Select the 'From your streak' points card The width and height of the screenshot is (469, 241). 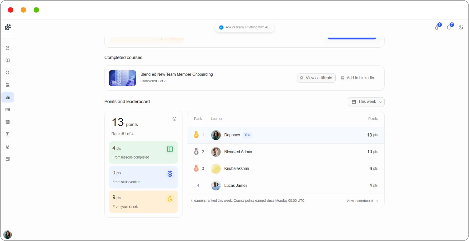pos(143,202)
